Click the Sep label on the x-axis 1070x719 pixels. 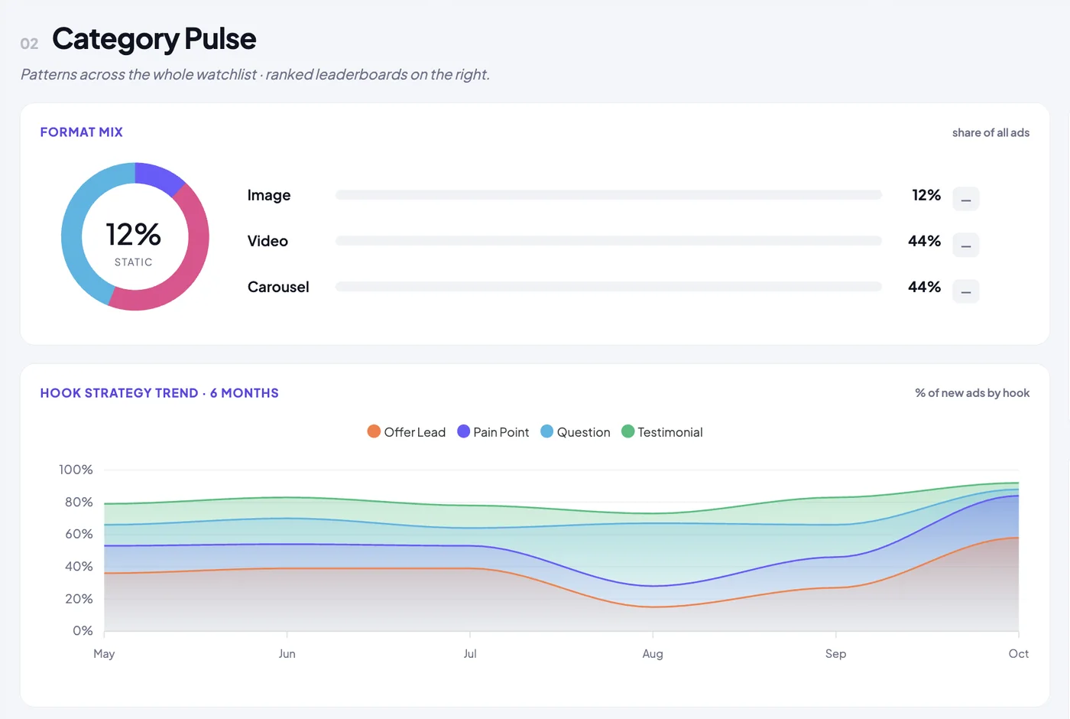click(x=835, y=654)
